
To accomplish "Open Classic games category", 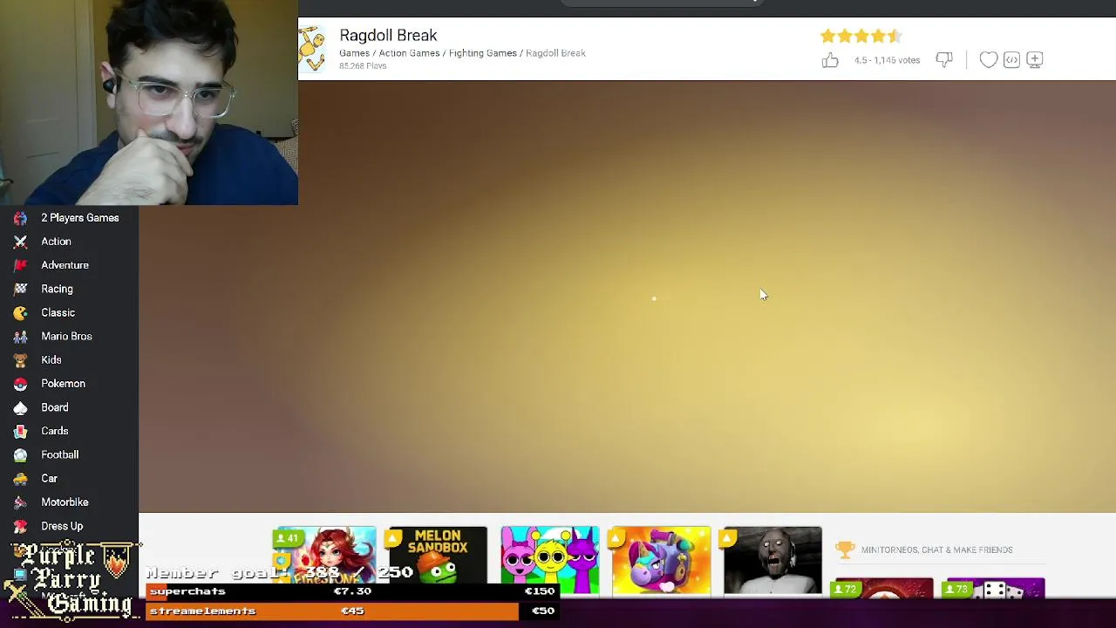I will pyautogui.click(x=58, y=312).
